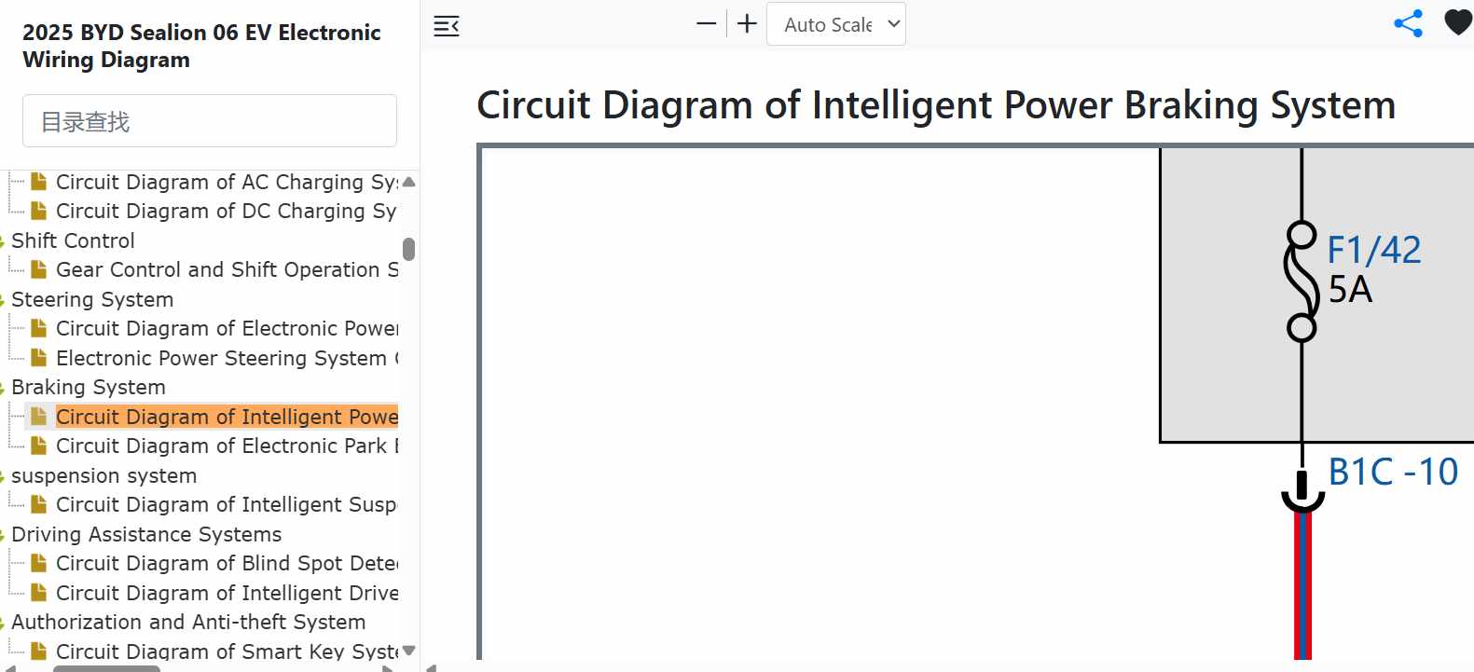Open Gear Control and Shift Operation entry

tap(227, 269)
